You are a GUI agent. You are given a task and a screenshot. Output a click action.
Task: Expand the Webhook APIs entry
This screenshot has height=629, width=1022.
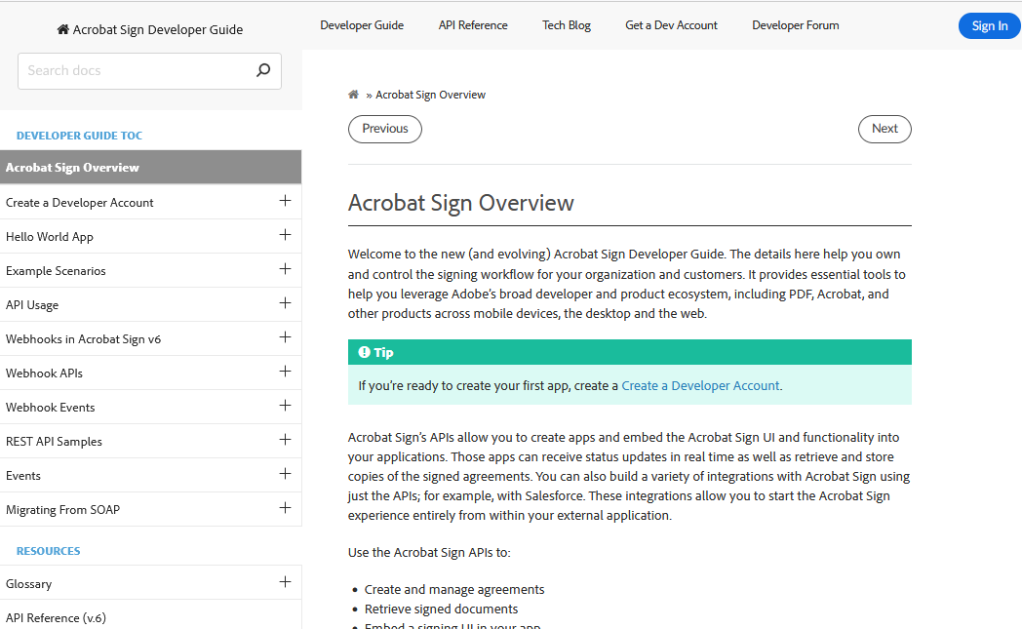point(285,373)
